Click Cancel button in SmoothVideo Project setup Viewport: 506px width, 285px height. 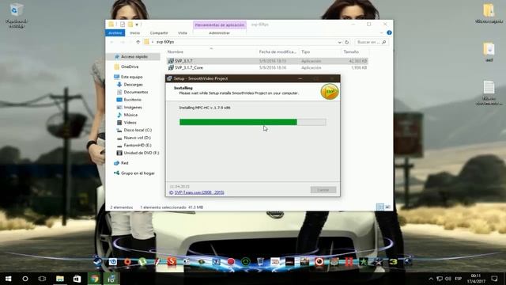323,190
